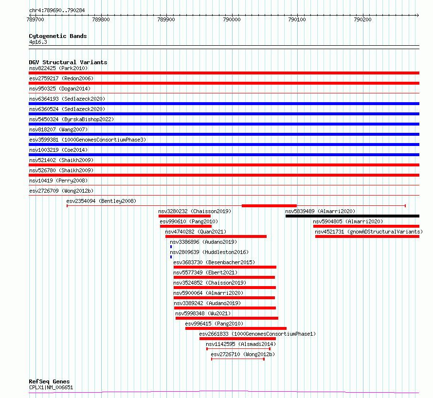Click the thin red nsv1142595 interval line
Screen dimensions: 433x398
(238, 349)
